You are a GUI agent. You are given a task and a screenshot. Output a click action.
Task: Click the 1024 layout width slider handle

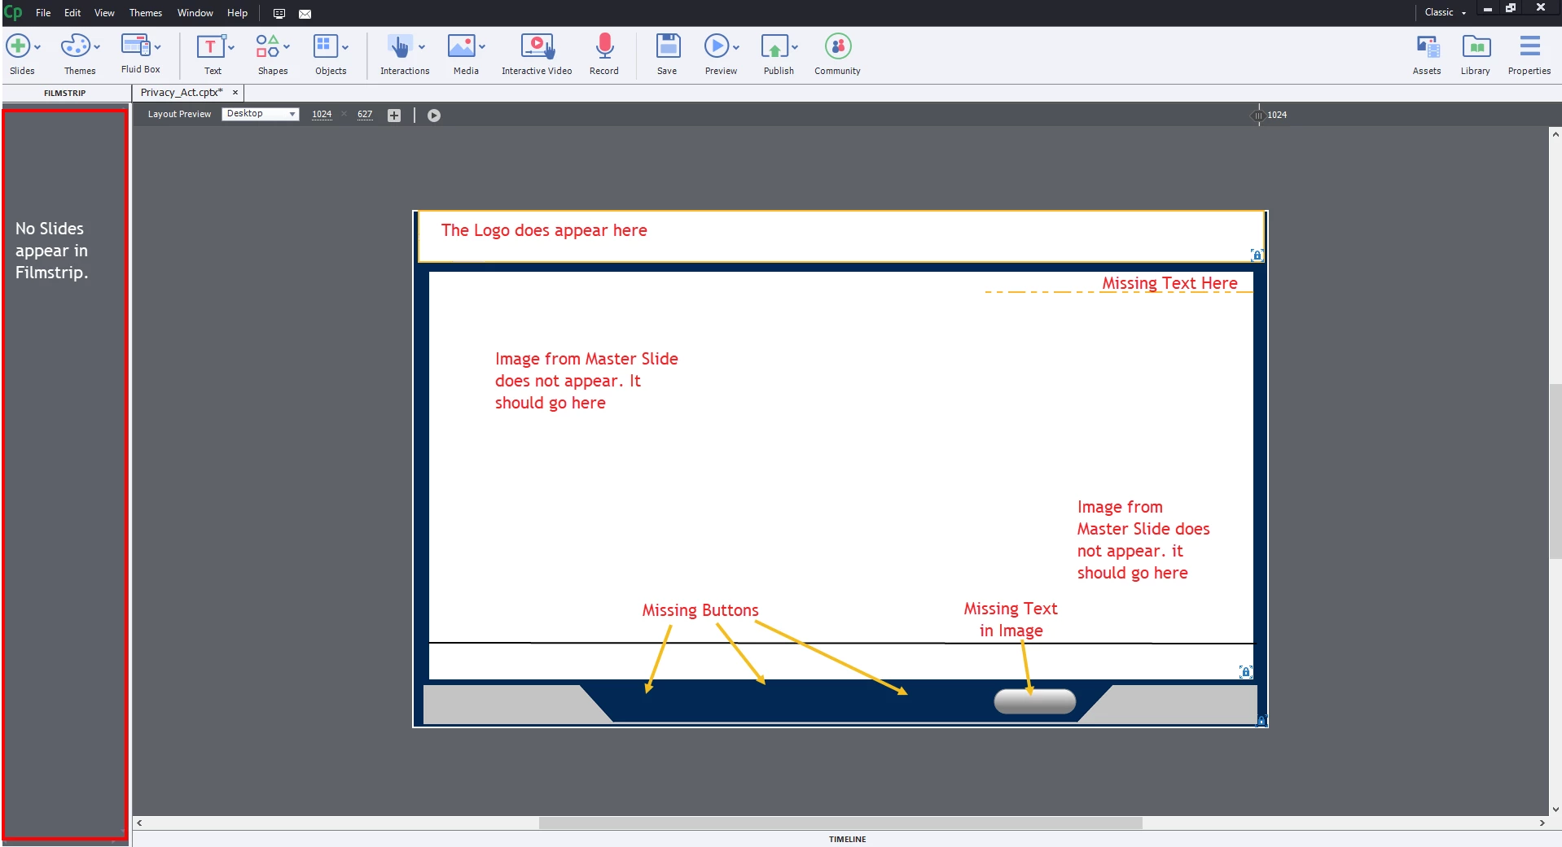pyautogui.click(x=1258, y=116)
